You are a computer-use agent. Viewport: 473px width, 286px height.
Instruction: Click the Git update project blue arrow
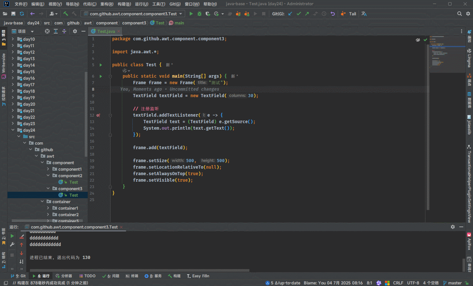point(290,14)
